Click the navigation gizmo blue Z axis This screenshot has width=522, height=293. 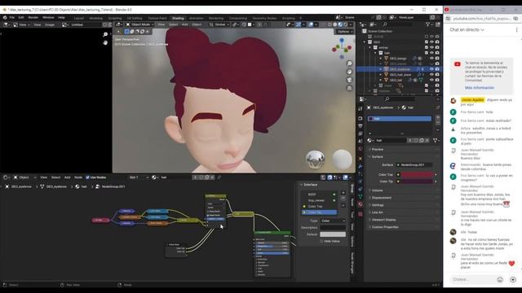[342, 40]
